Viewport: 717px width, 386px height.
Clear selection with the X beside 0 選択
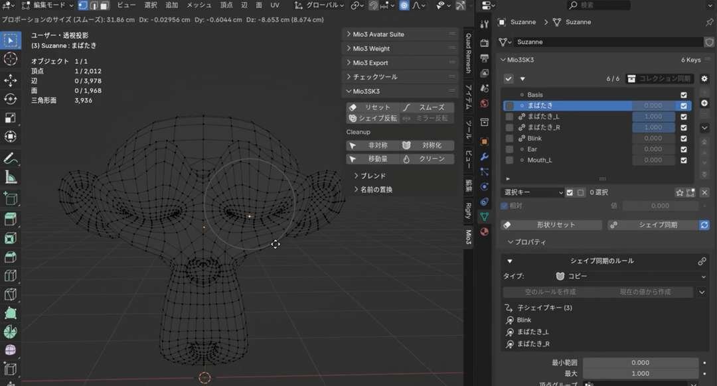click(x=704, y=192)
